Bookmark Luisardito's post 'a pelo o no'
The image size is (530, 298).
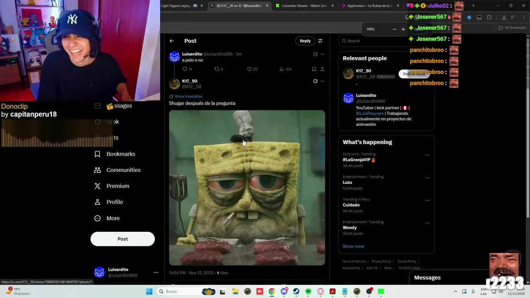pos(314,69)
